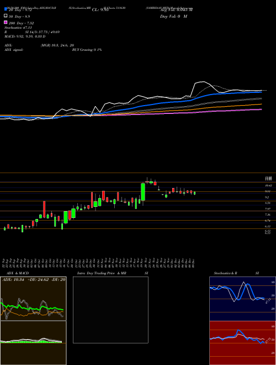Click the 7.36 price axis label
The image size is (276, 365).
(x=268, y=215)
